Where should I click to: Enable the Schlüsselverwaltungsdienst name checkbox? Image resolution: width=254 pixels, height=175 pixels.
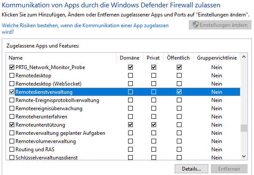[x=12, y=157]
